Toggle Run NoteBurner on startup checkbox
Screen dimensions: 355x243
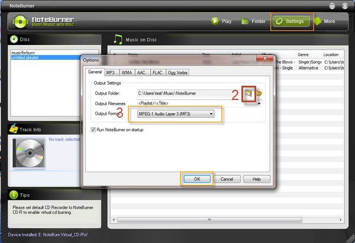pos(93,129)
